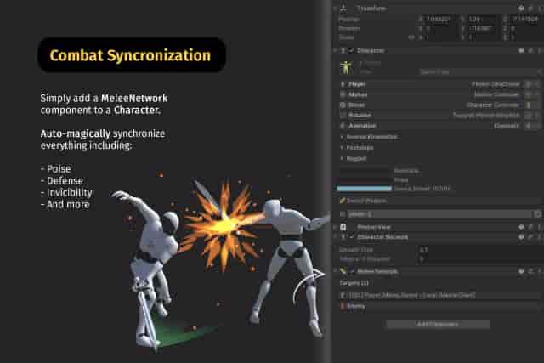Open help for the Transform component
Screen dimensions: 544x363
pyautogui.click(x=519, y=9)
